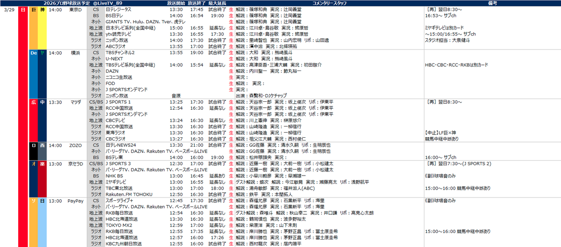
Task: Select the ZOZO stadium cell
Action: [75, 146]
